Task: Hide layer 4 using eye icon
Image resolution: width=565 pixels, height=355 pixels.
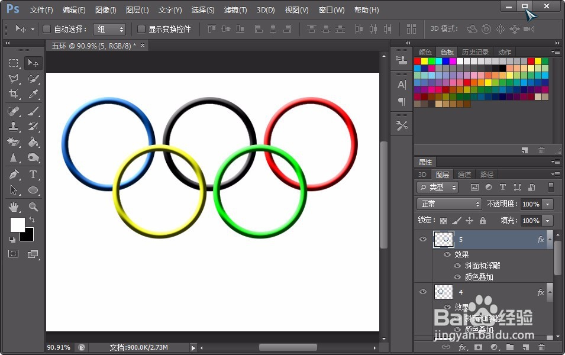Action: coord(423,292)
